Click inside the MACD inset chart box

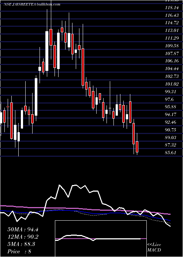click(x=101, y=239)
